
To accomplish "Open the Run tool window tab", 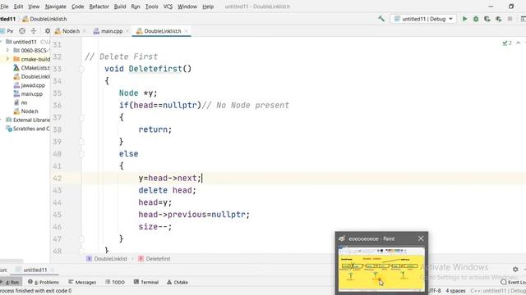I will tap(11, 282).
